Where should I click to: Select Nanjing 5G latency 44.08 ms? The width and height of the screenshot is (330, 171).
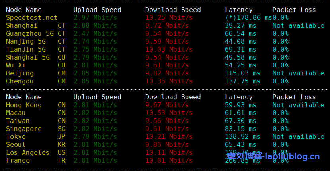pos(240,42)
